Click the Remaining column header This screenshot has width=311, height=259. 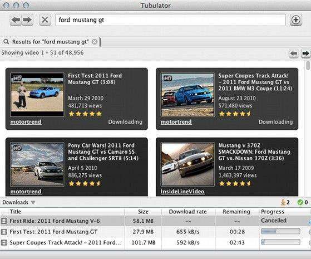coord(236,212)
